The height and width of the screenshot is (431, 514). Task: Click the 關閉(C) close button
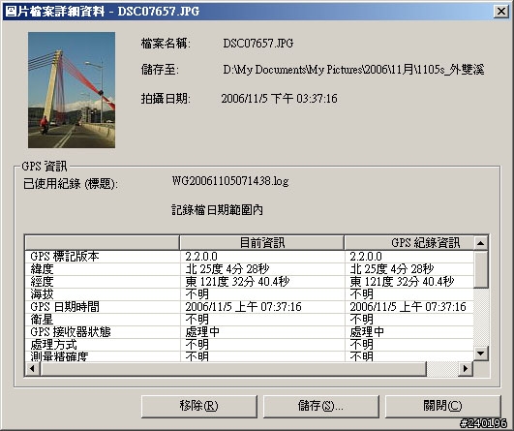click(442, 406)
